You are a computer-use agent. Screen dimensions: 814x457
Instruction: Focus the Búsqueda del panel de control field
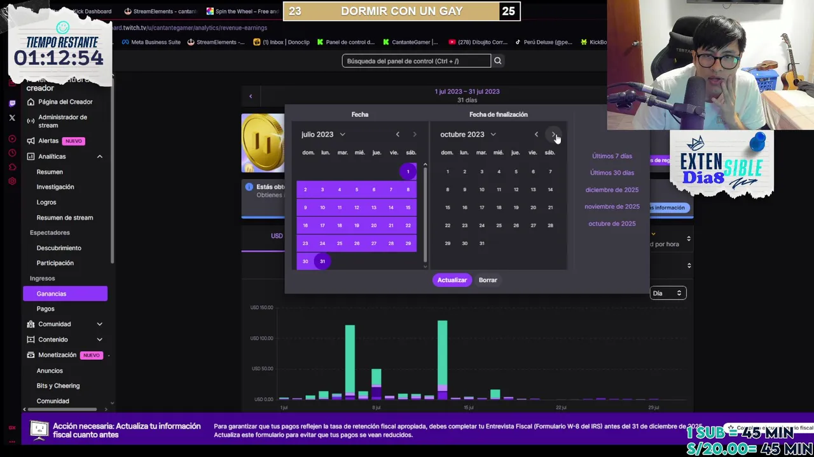coord(417,61)
